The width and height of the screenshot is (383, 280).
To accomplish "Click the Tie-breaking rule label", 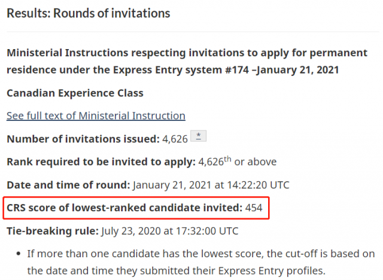I will pyautogui.click(x=53, y=231).
